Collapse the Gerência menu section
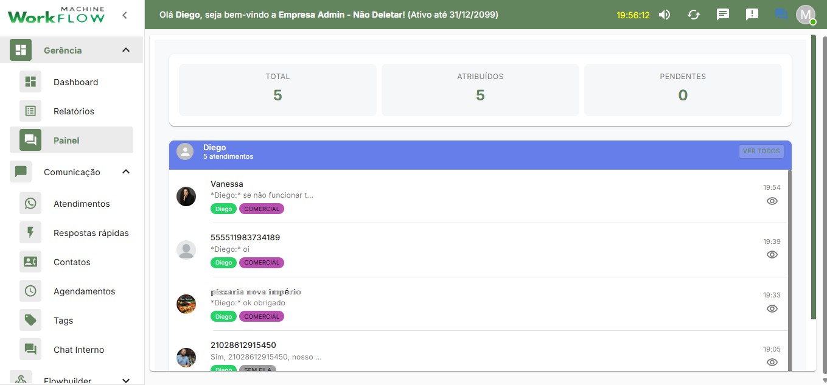Screen dimensions: 827x385 point(126,50)
